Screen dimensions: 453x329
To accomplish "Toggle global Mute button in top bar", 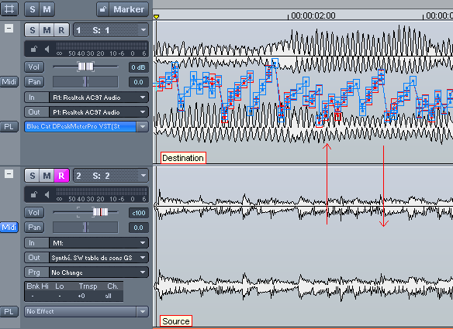I will tap(47, 9).
